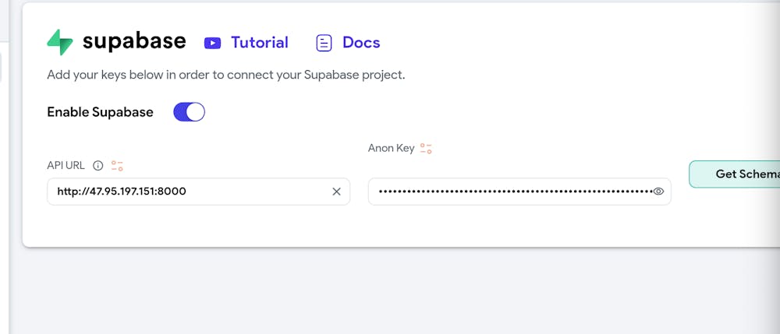Click the supabase wordmark text
This screenshot has width=780, height=334.
pyautogui.click(x=134, y=42)
